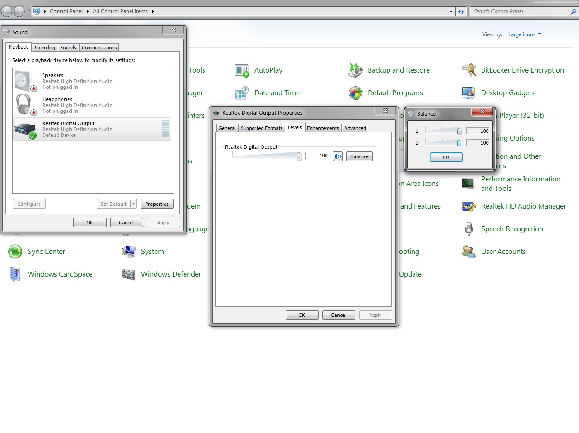Viewport: 579px width, 433px height.
Task: Expand the Set Default dropdown arrow
Action: coord(133,204)
